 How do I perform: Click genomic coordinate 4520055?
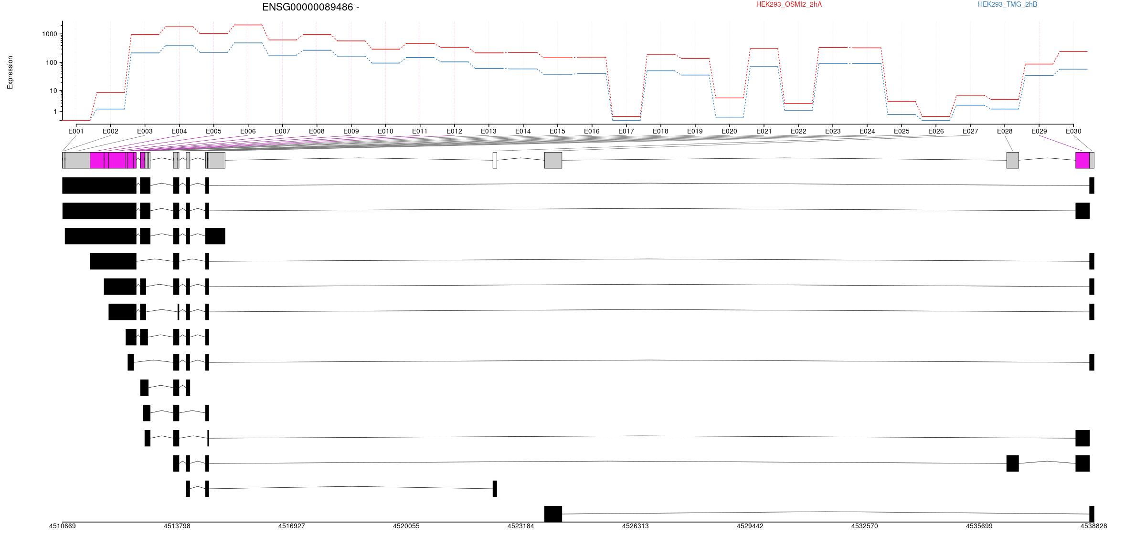pos(406,526)
